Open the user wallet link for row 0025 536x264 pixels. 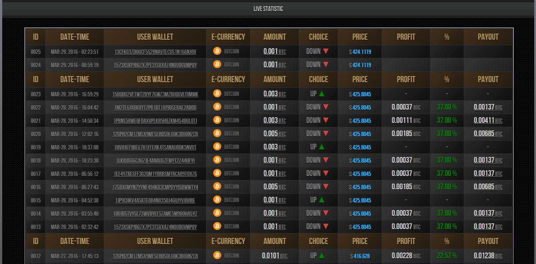click(x=155, y=52)
